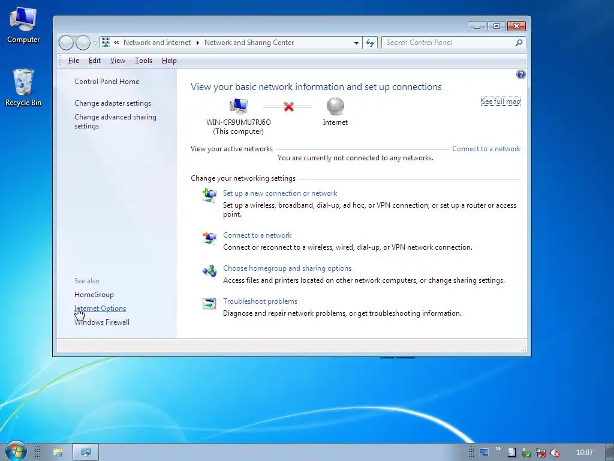Open the File menu
Image resolution: width=614 pixels, height=461 pixels.
tap(74, 61)
